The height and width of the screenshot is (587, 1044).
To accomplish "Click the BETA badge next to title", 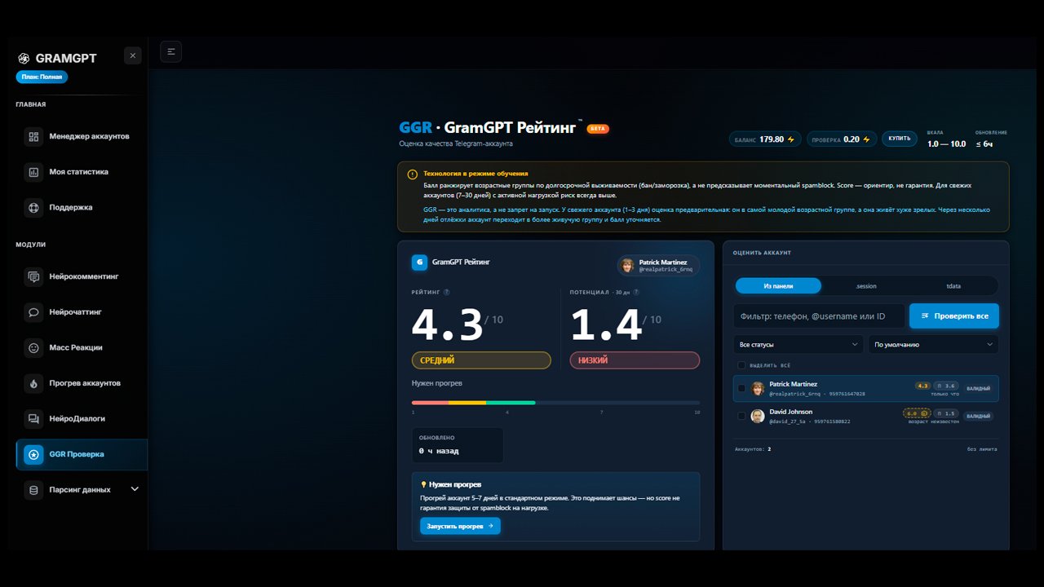I will click(x=598, y=129).
